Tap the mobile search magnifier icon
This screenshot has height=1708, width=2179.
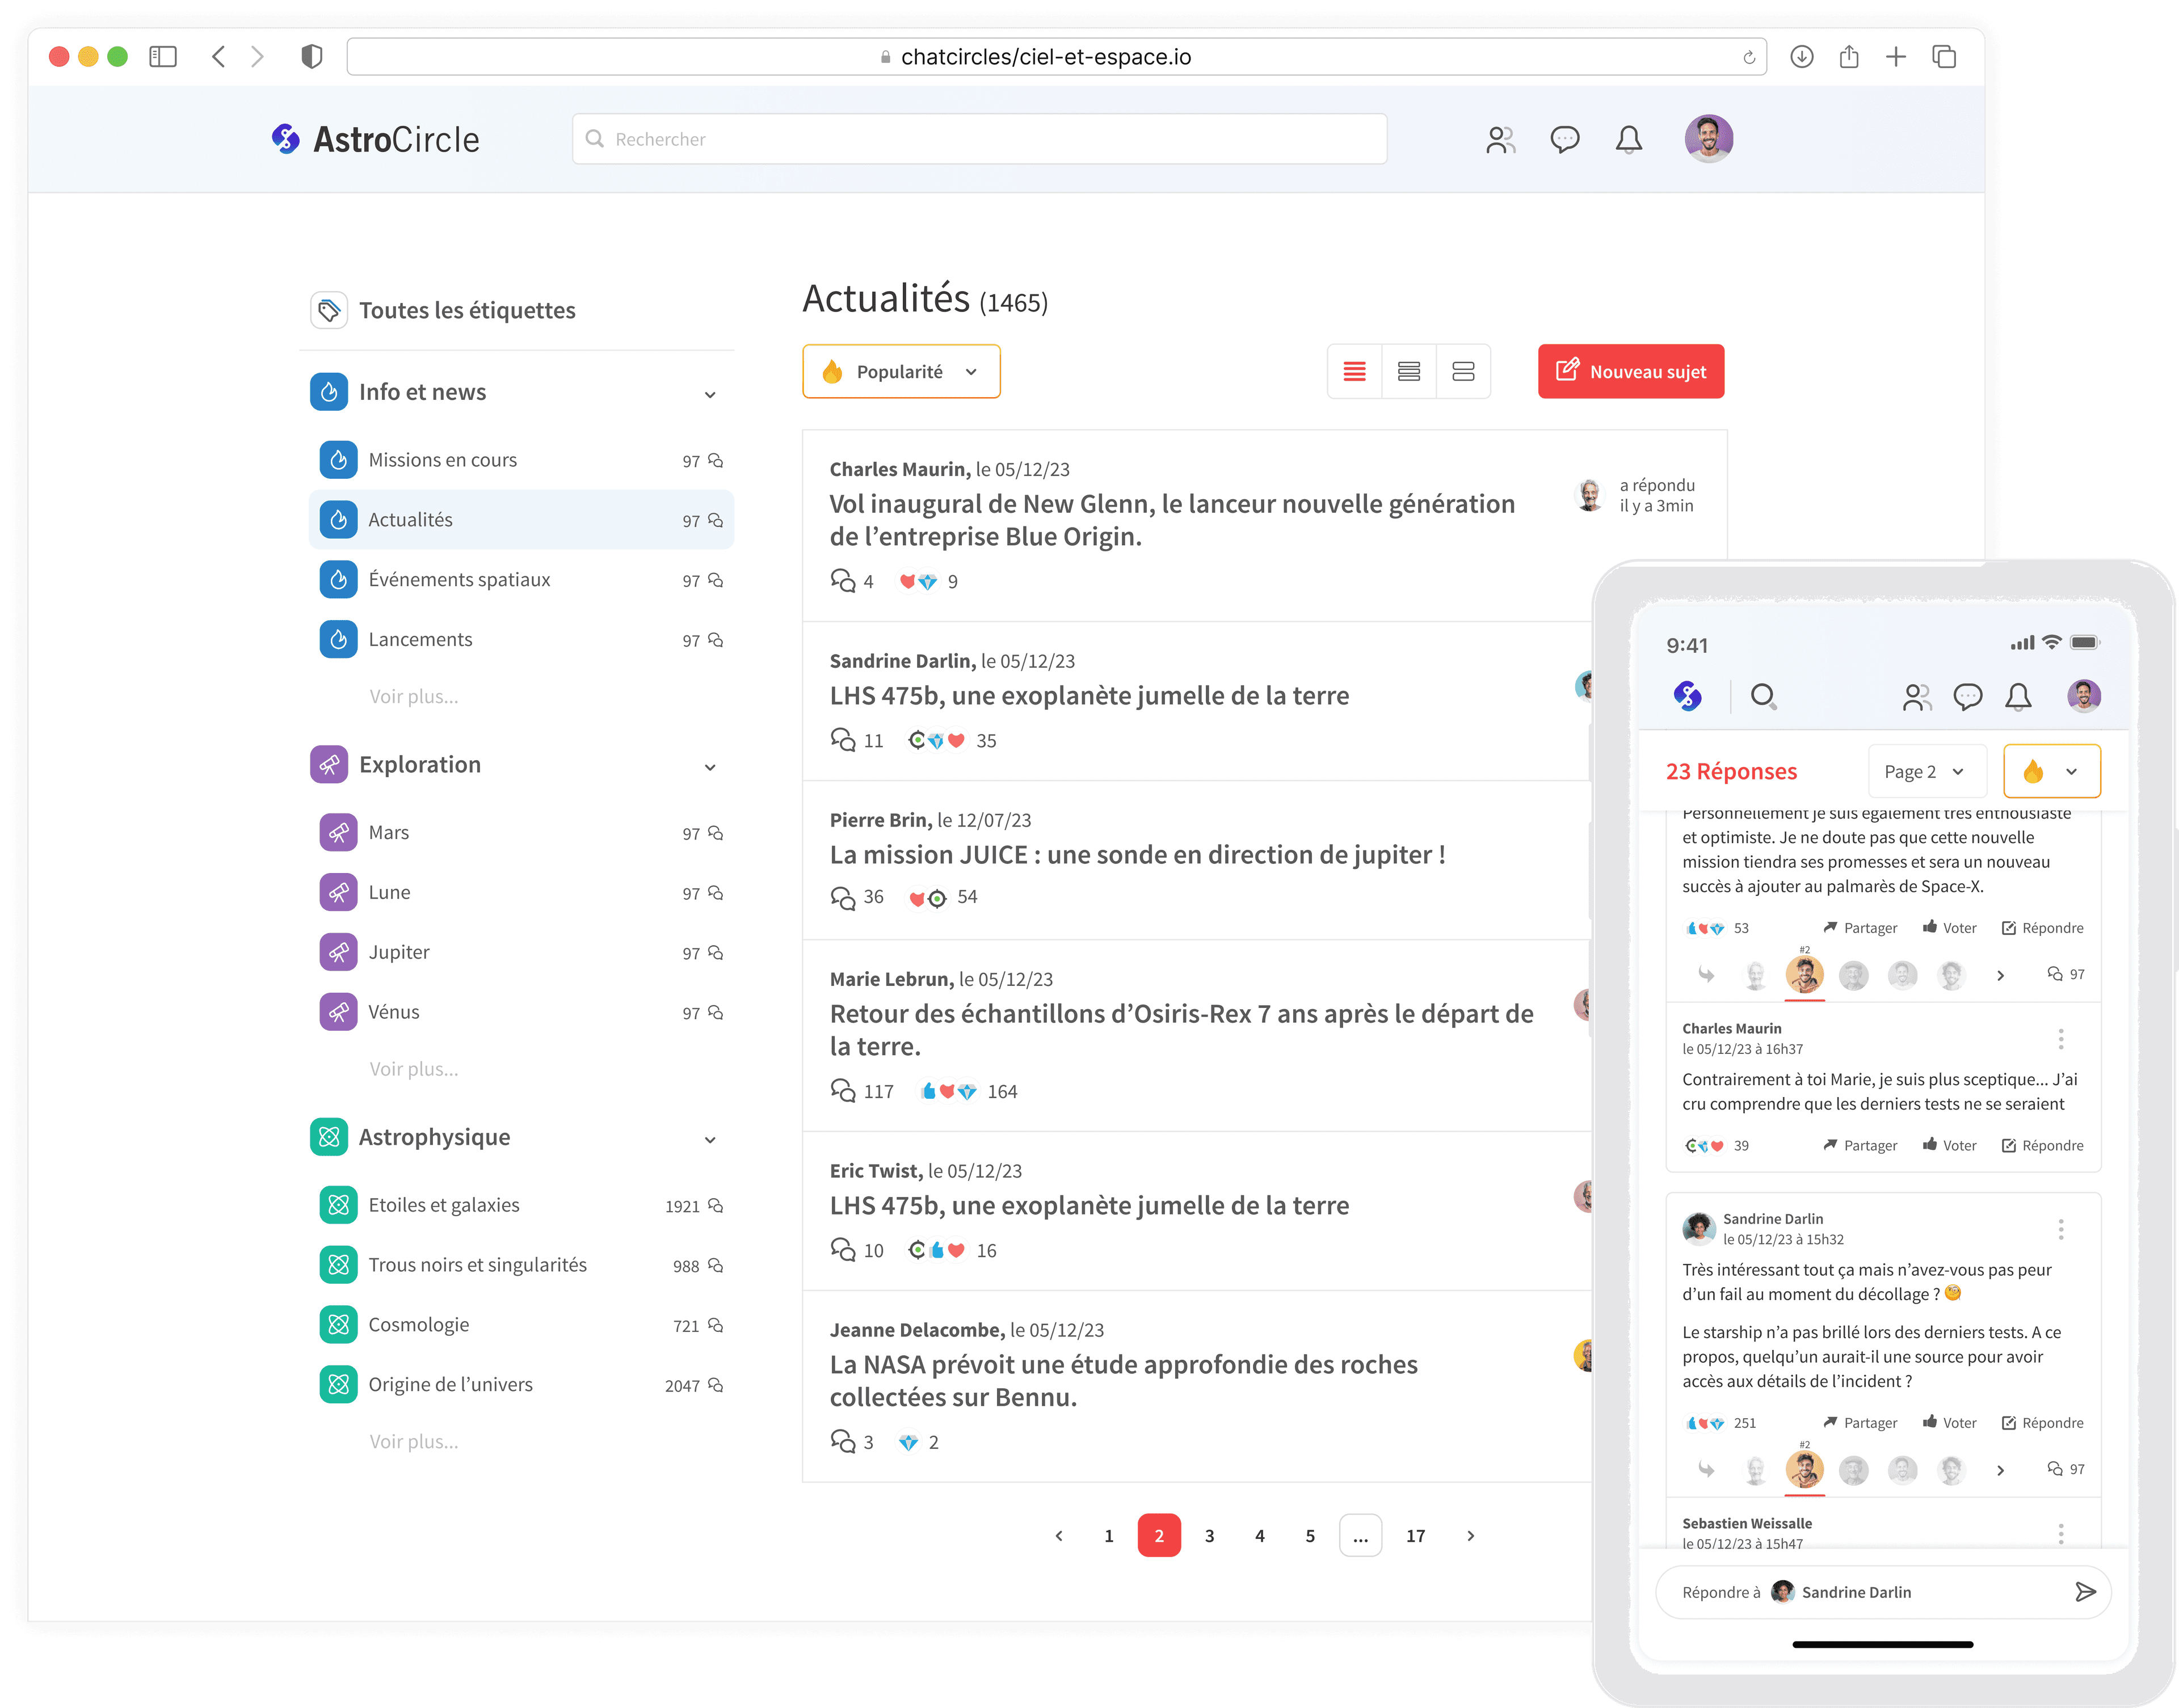pos(1763,696)
